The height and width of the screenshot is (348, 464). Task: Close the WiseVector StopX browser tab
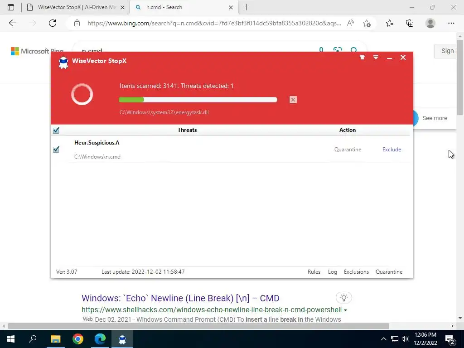pyautogui.click(x=122, y=8)
